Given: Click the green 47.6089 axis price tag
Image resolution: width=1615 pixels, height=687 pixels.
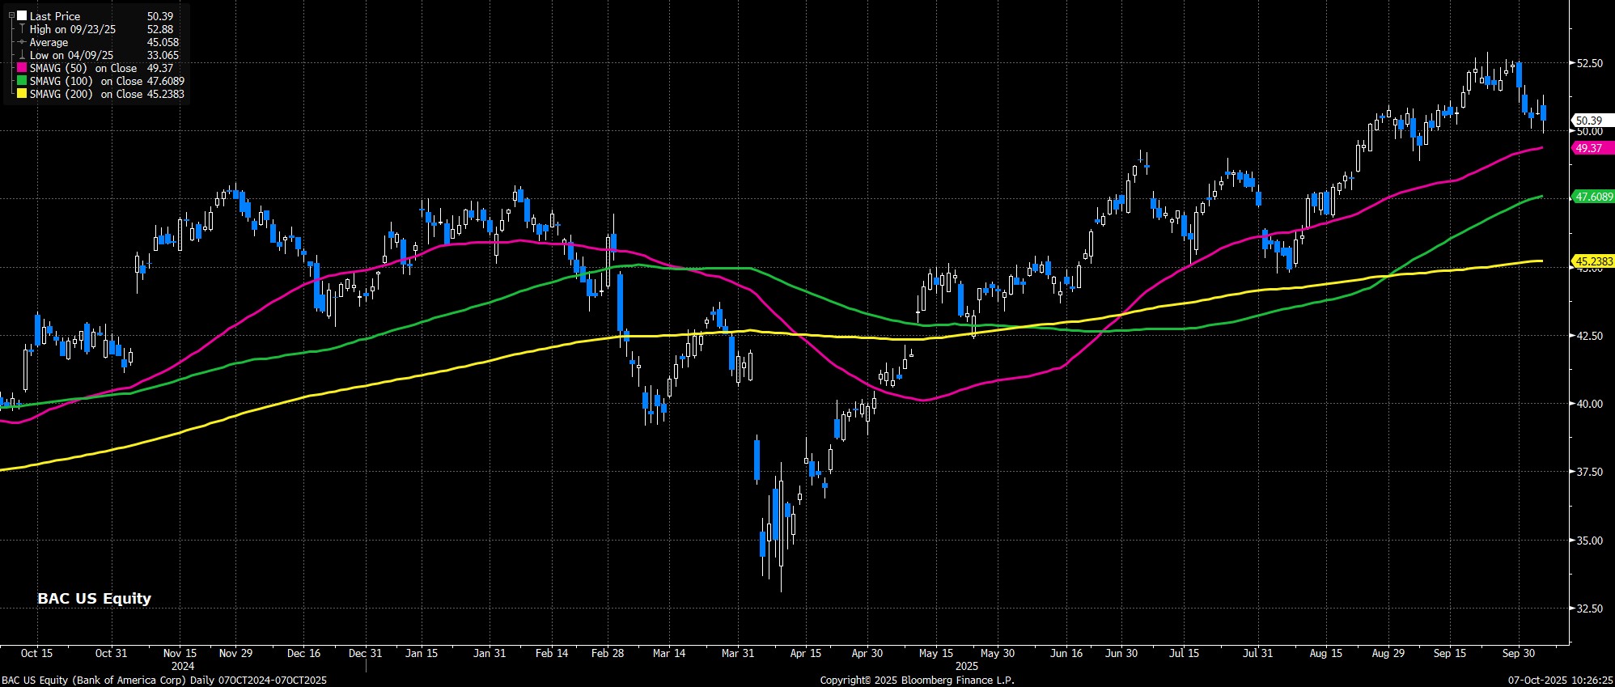Looking at the screenshot, I should (1593, 197).
